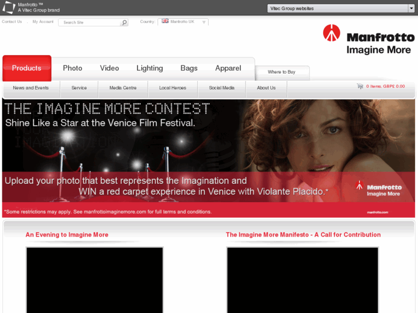Click the UK flag icon
Image resolution: width=418 pixels, height=313 pixels.
click(165, 21)
